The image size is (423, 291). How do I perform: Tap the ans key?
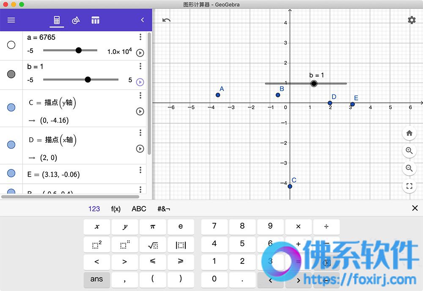coord(97,280)
